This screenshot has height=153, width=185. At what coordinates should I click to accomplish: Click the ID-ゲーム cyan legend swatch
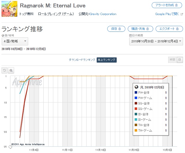(x=136, y=119)
